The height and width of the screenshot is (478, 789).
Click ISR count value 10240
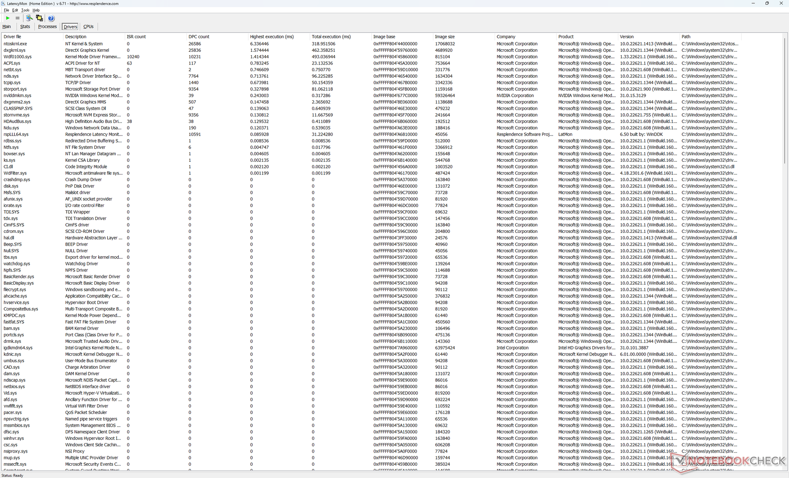pyautogui.click(x=133, y=57)
